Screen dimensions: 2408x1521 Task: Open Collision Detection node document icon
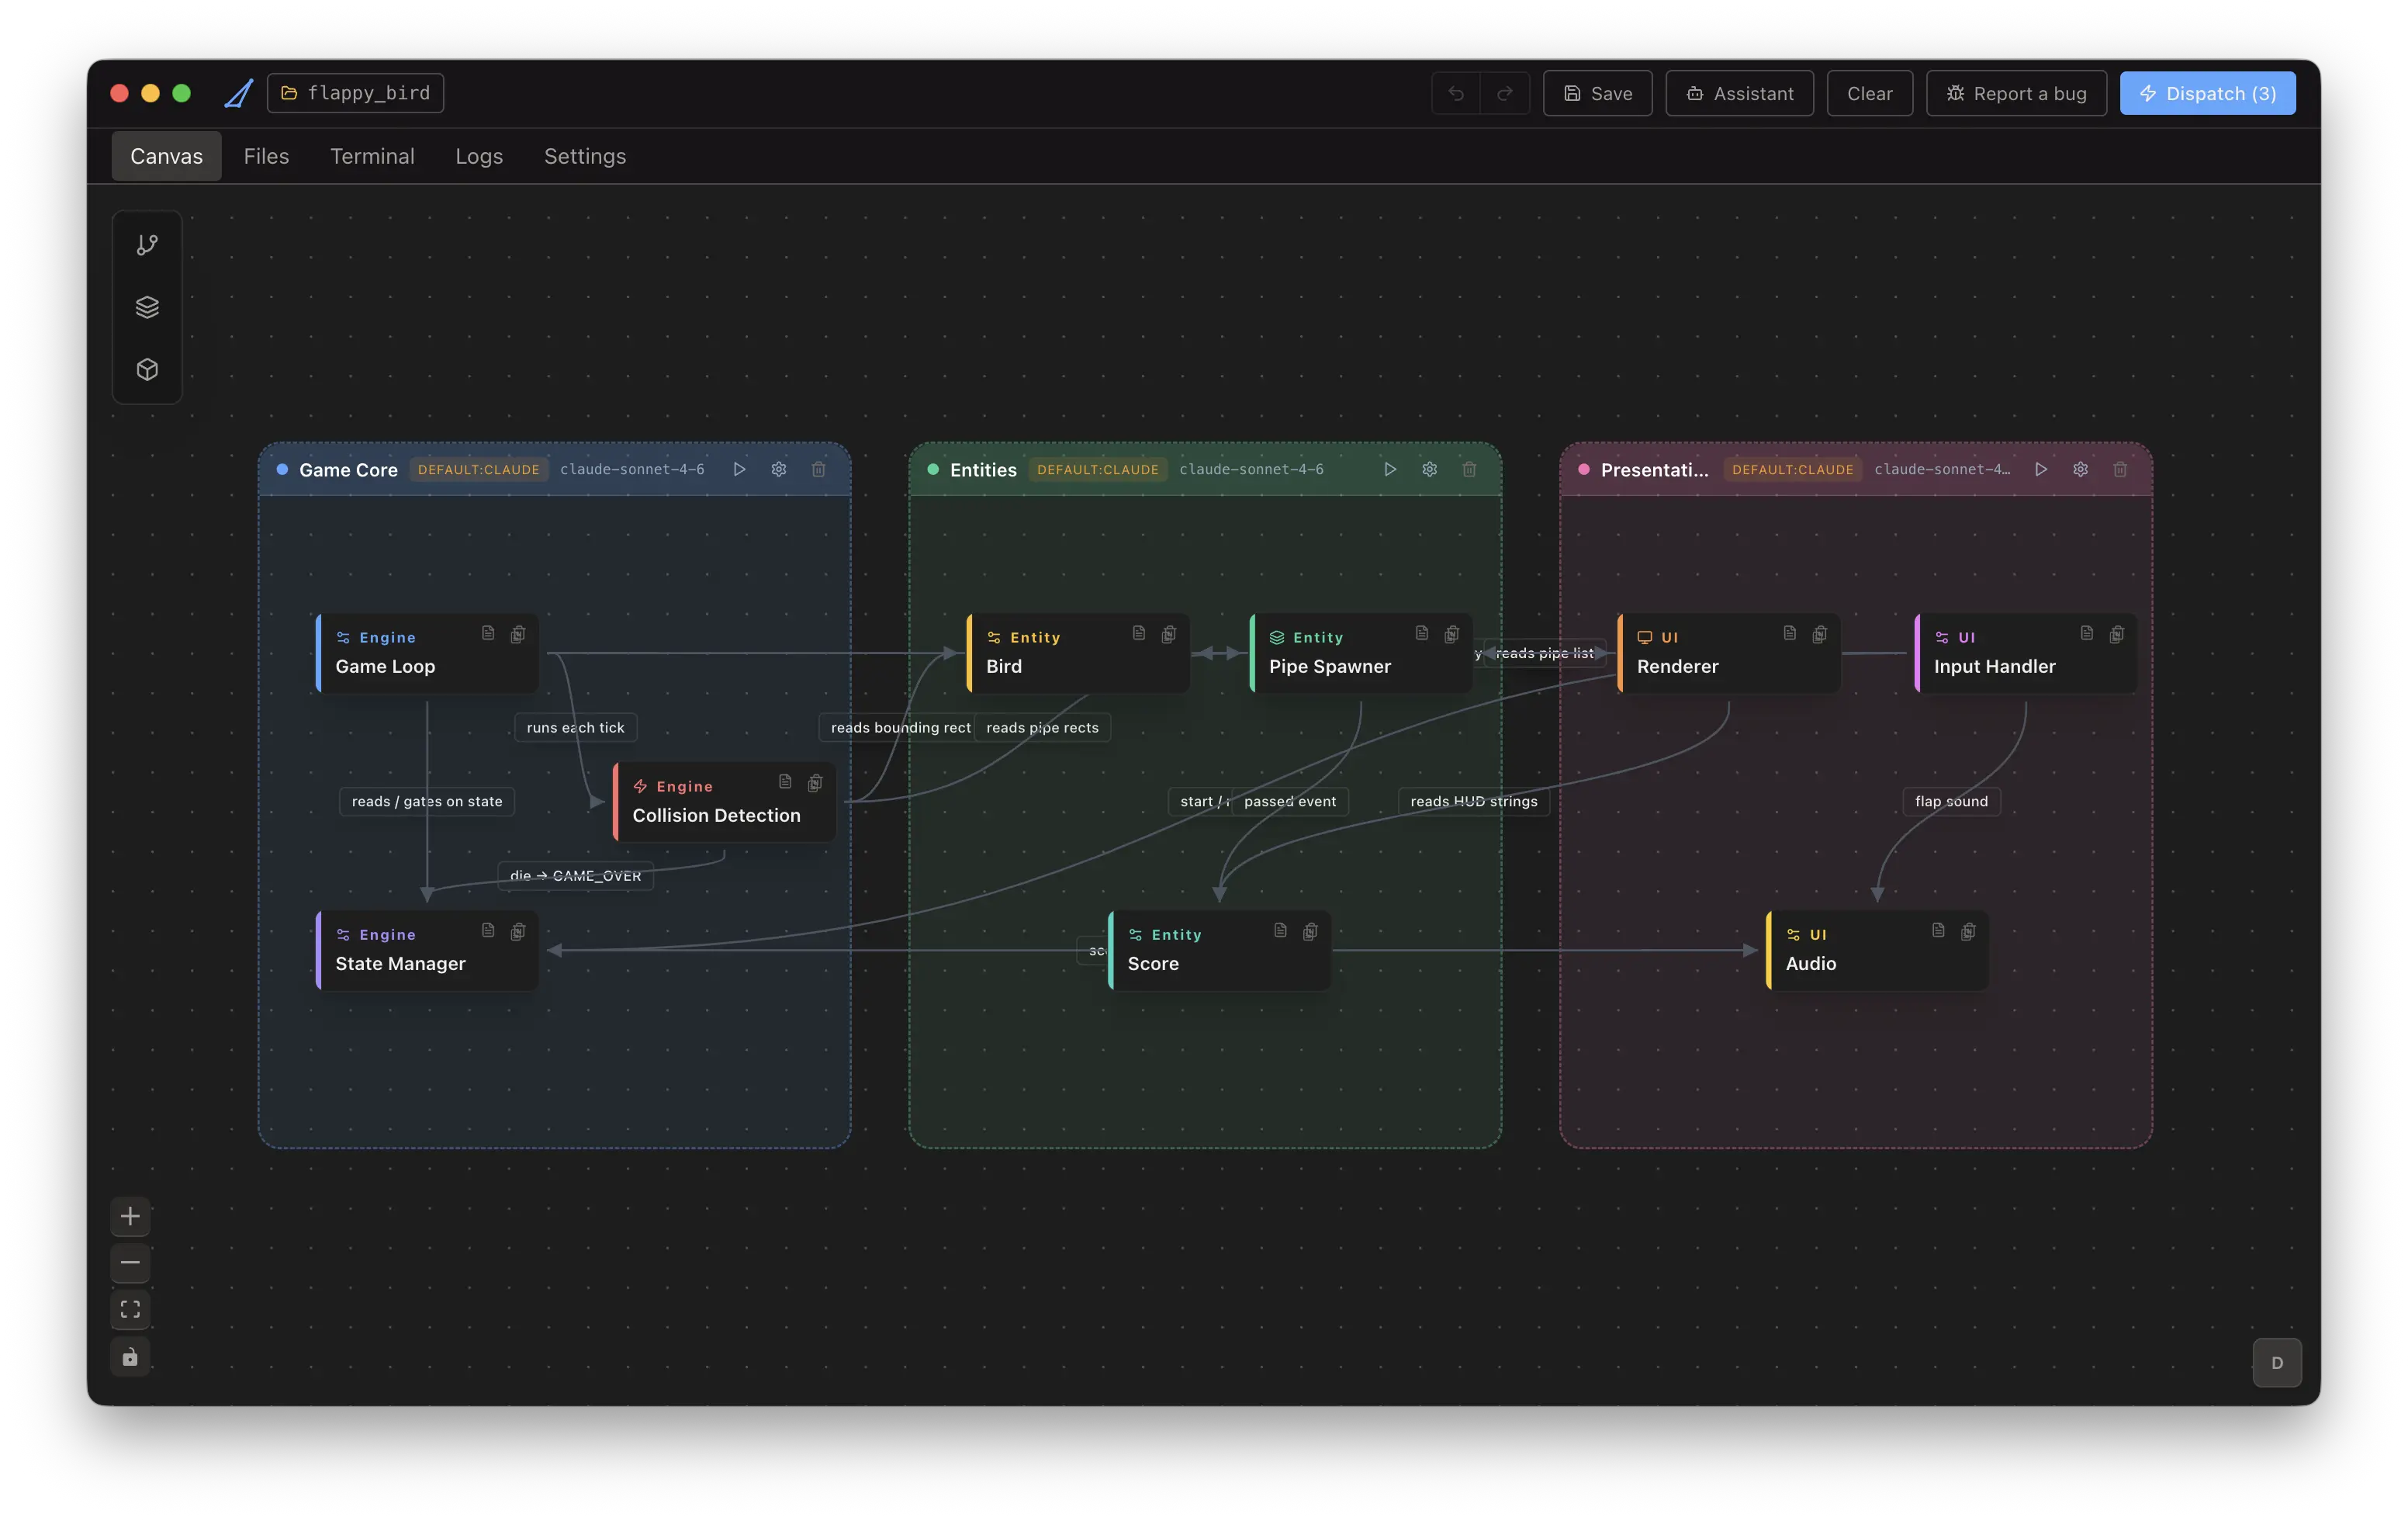pos(785,782)
